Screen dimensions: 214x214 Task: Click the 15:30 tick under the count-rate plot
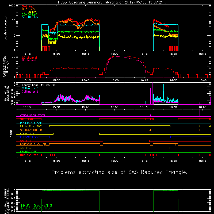coord(56,54)
